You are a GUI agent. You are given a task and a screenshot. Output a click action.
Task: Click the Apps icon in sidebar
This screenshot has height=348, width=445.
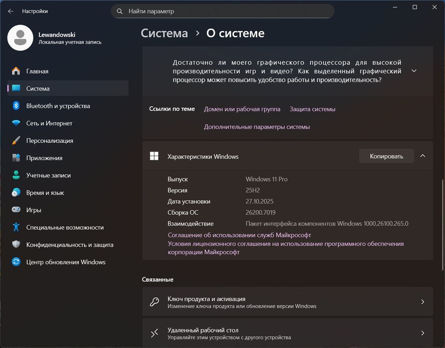point(16,158)
